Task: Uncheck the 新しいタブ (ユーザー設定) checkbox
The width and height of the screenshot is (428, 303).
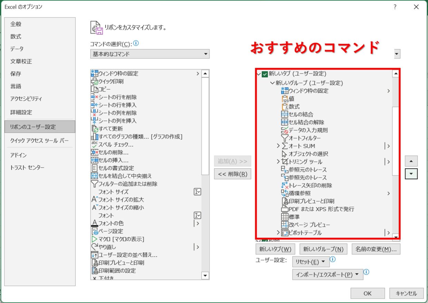Action: [x=265, y=74]
